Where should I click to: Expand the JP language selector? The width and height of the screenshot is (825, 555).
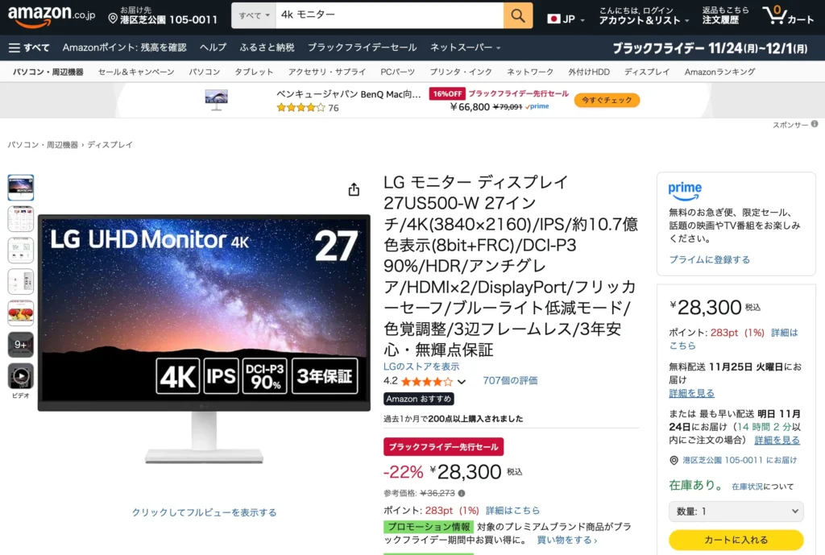(566, 19)
